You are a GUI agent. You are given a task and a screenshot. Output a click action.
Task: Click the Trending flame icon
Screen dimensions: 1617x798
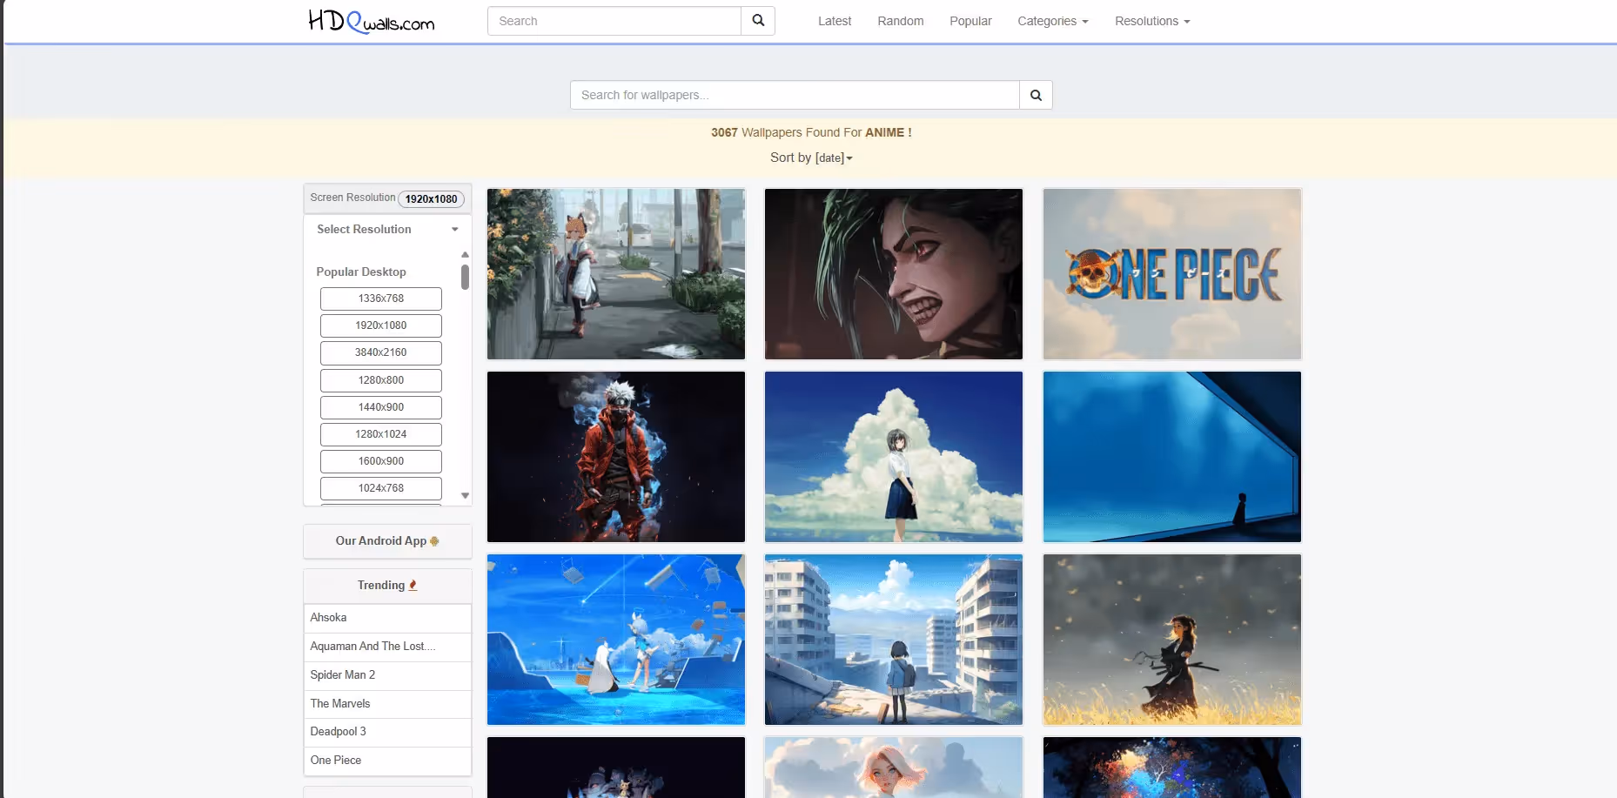point(413,586)
